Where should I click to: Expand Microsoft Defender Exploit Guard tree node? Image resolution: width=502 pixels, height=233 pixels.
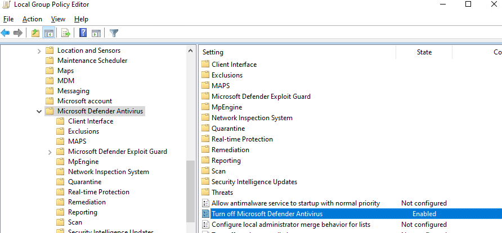[50, 152]
